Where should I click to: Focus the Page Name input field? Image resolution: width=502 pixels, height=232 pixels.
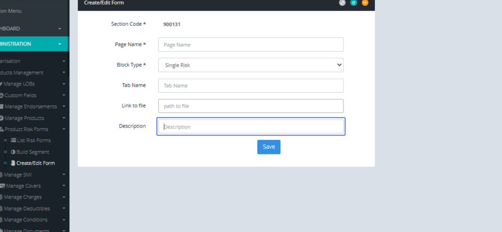pyautogui.click(x=251, y=45)
